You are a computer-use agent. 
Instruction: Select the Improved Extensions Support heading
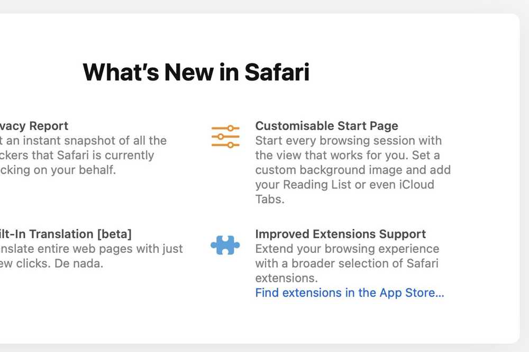click(340, 234)
